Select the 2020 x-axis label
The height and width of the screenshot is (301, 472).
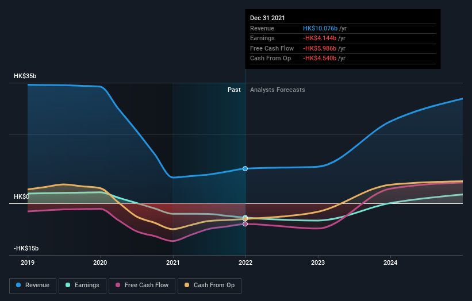click(x=100, y=263)
